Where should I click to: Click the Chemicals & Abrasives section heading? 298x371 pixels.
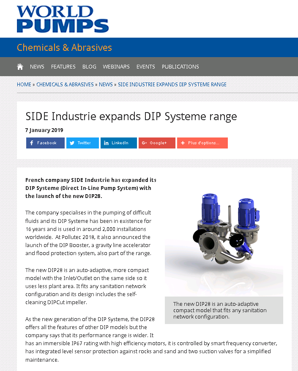[64, 47]
